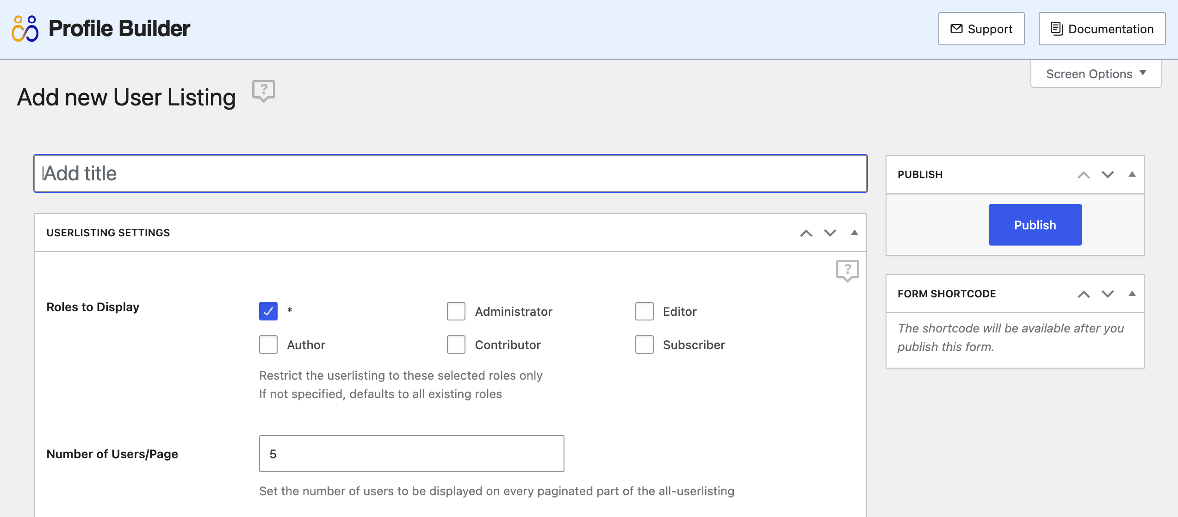
Task: Check the Contributor role checkbox
Action: pos(456,345)
